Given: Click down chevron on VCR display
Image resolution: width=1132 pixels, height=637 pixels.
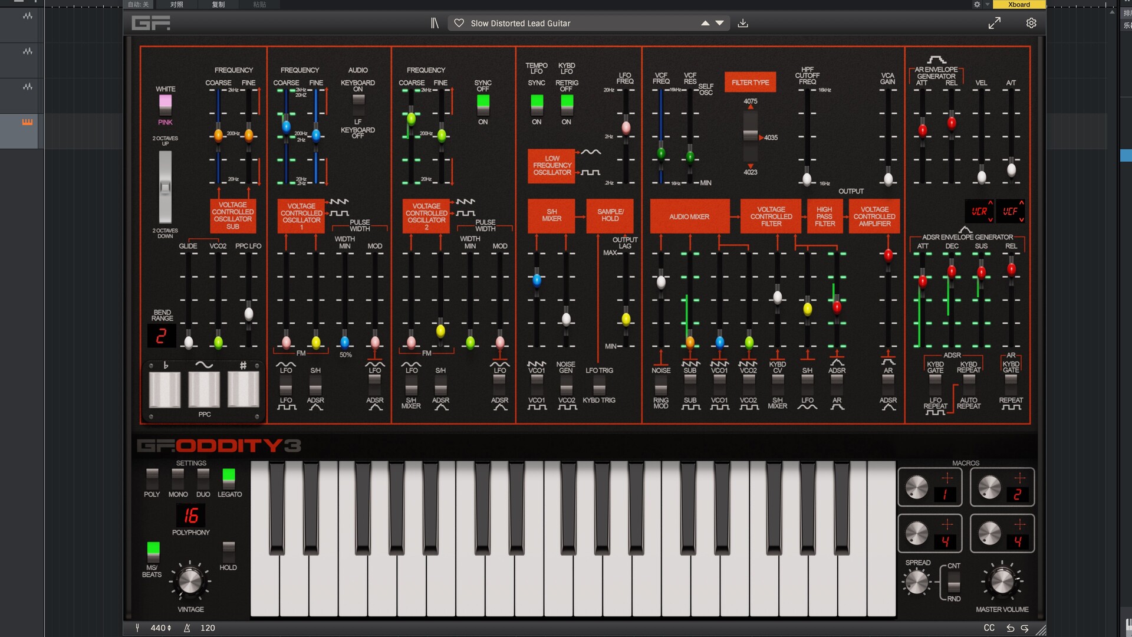Looking at the screenshot, I should pyautogui.click(x=990, y=219).
